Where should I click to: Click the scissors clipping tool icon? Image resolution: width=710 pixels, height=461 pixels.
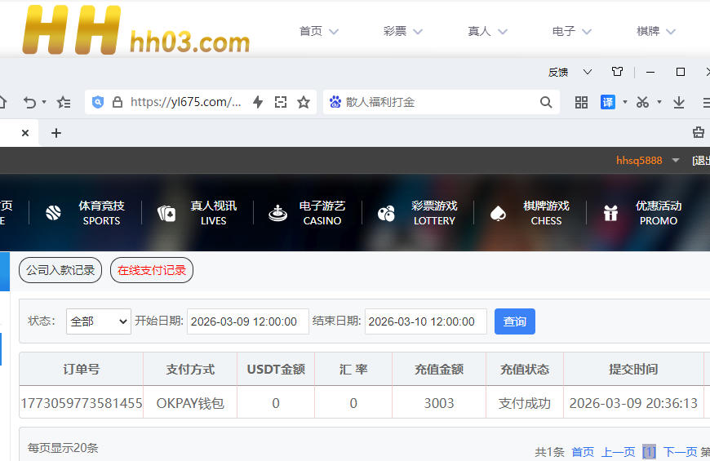[642, 102]
